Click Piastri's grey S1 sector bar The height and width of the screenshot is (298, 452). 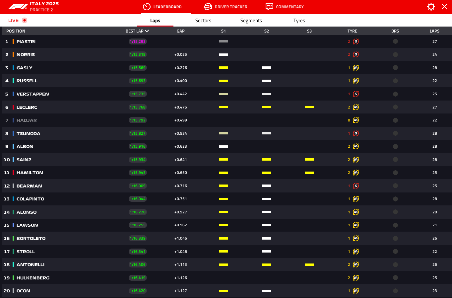click(224, 41)
